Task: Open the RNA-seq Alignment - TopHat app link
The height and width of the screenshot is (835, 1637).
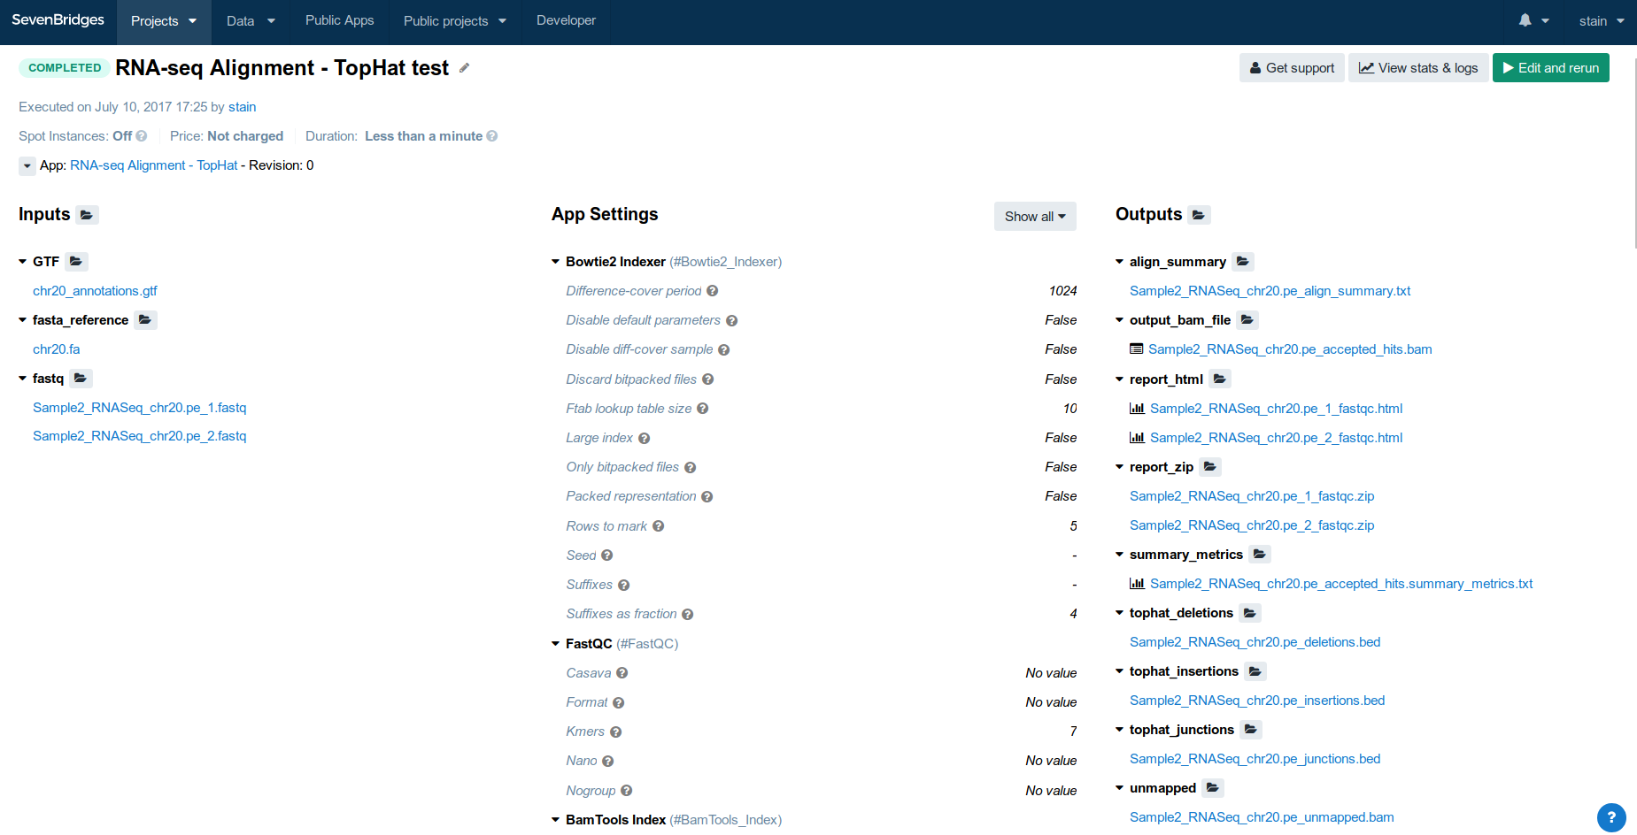Action: coord(154,165)
